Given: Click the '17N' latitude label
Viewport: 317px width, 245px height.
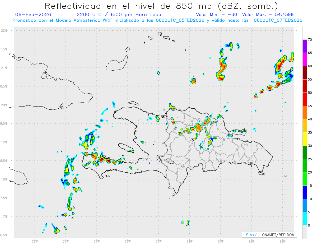Looking at the screenshot, I should click(4, 216).
